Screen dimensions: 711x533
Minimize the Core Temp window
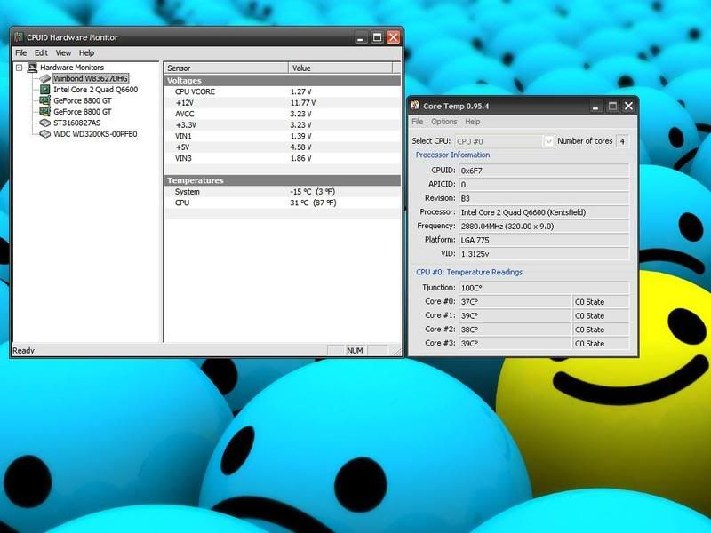coord(596,107)
